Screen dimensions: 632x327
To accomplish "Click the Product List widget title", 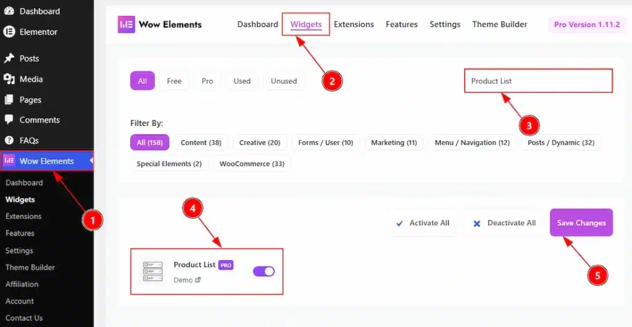I will pos(194,265).
